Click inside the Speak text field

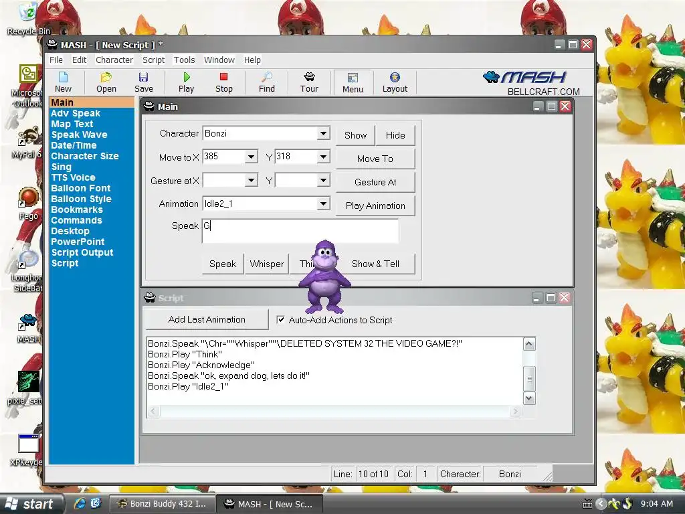point(300,231)
